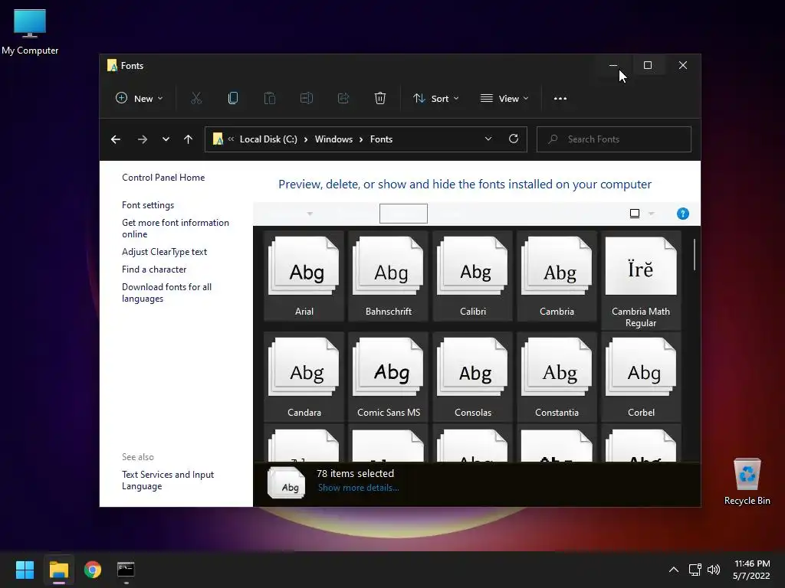Expand the hidden path double-chevron
This screenshot has width=785, height=588.
coord(231,139)
